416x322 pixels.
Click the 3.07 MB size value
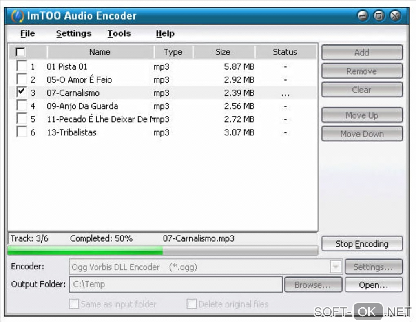point(239,132)
